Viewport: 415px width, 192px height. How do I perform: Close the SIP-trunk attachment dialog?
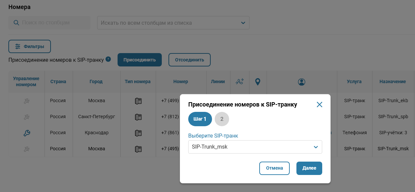click(319, 105)
